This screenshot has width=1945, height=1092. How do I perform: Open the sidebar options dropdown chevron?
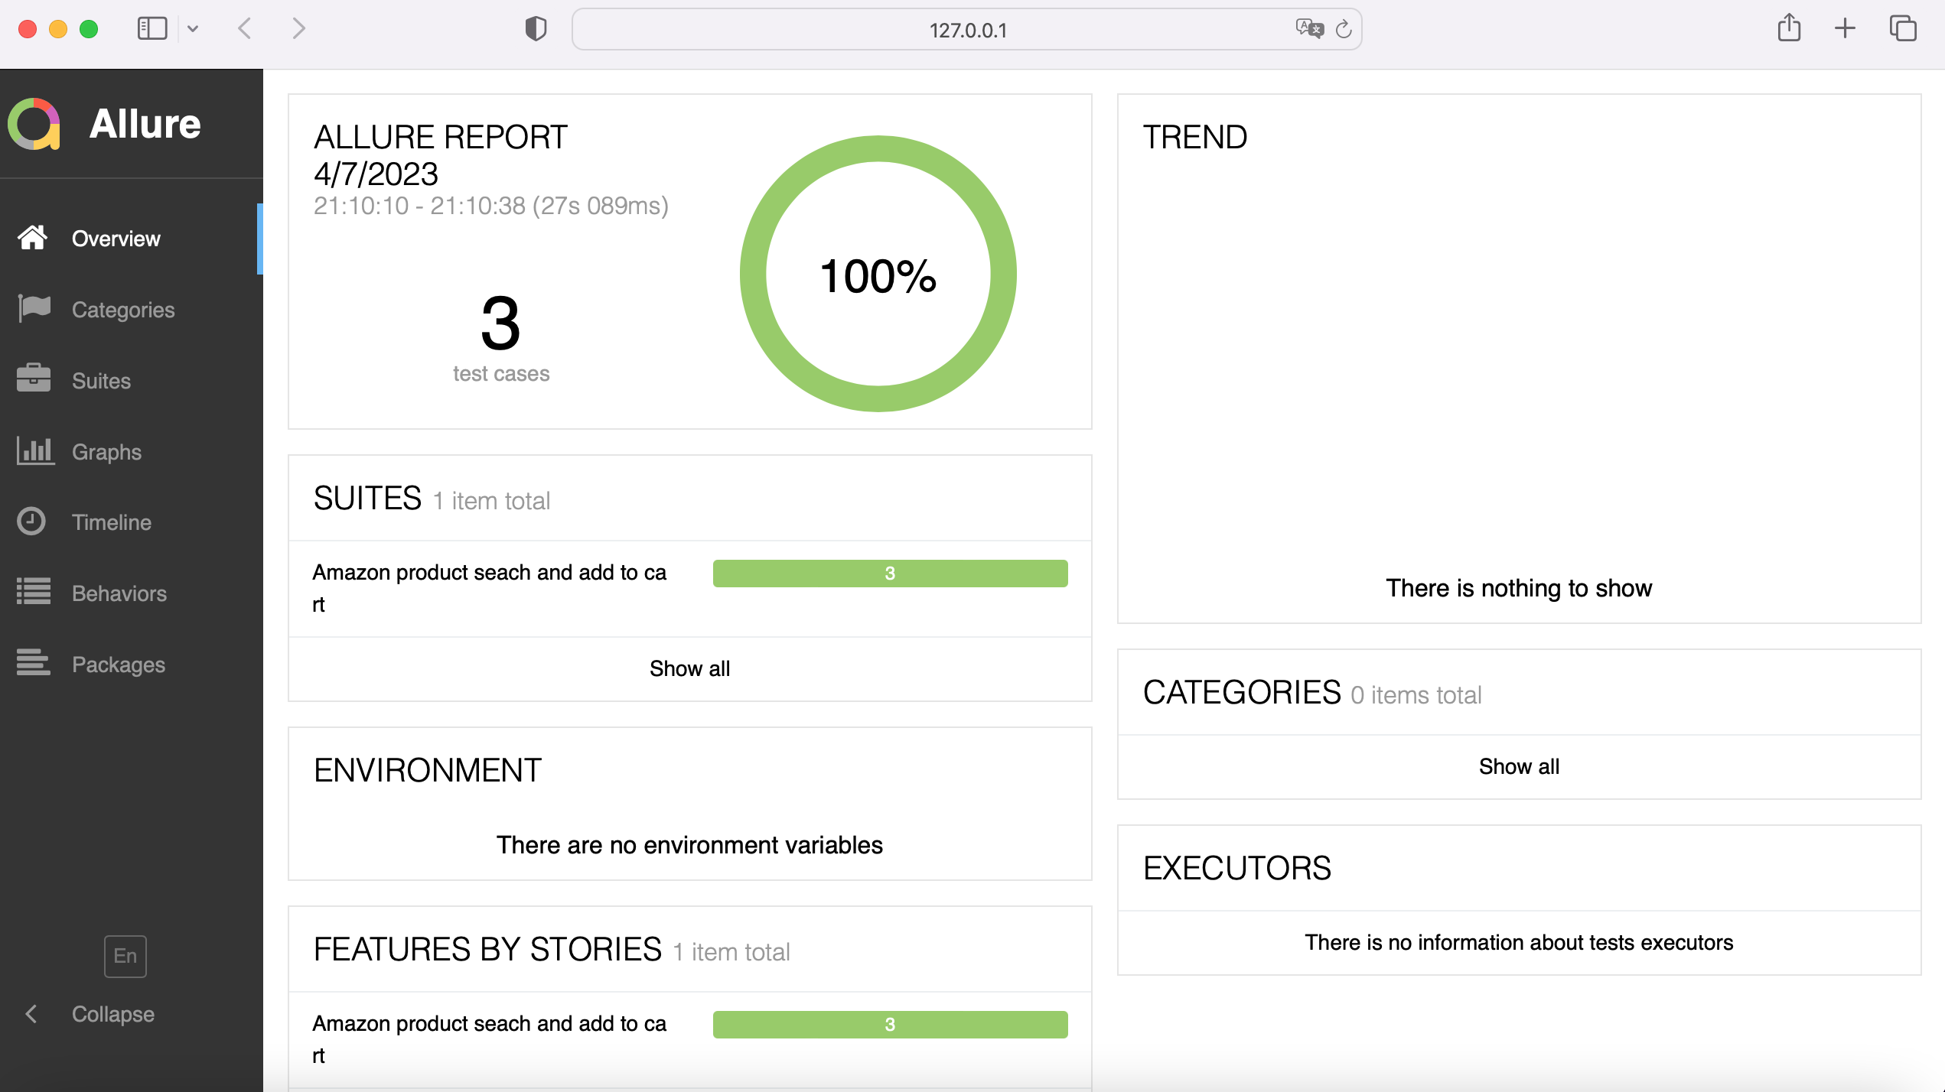(193, 29)
